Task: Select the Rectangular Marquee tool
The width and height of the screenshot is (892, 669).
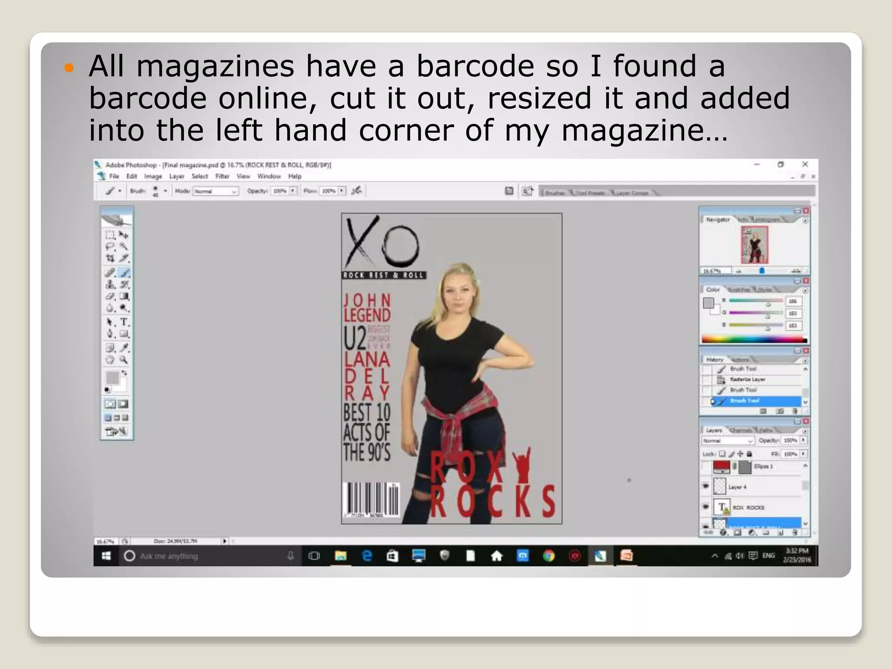Action: 110,235
